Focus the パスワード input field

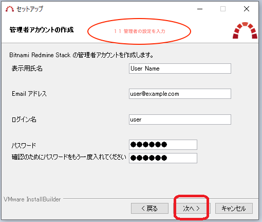point(163,145)
